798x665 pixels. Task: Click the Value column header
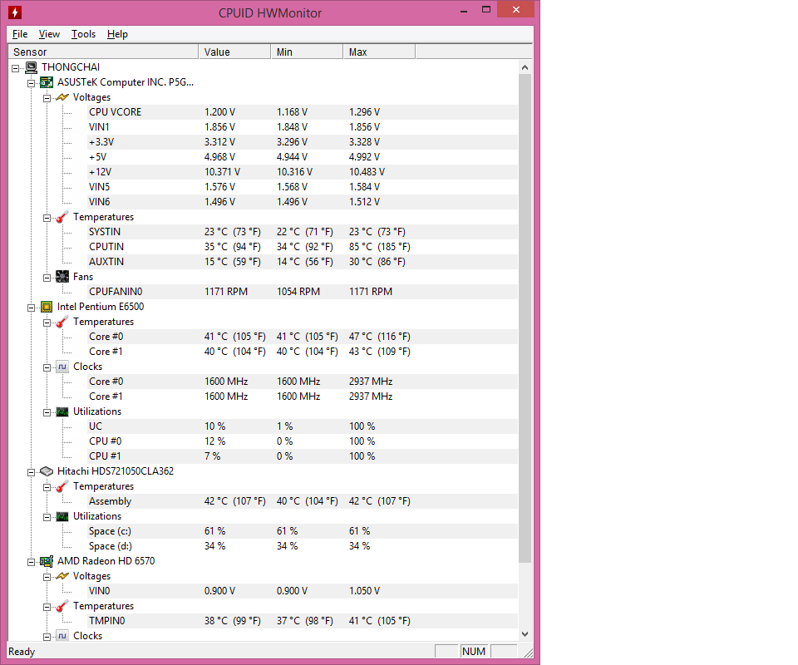click(x=234, y=52)
